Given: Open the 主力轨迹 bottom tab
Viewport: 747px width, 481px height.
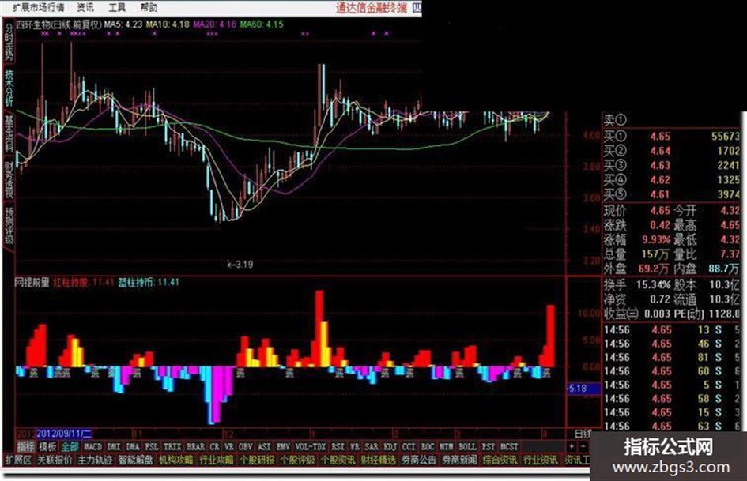Looking at the screenshot, I should click(95, 460).
